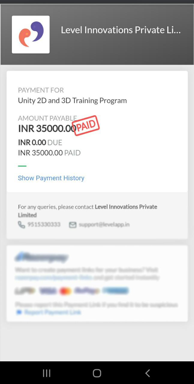Tap the Level Innovations logo
Screen dimensions: 194x384
coord(31,34)
